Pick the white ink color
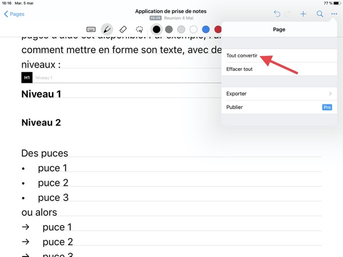The image size is (343, 257). tap(194, 29)
